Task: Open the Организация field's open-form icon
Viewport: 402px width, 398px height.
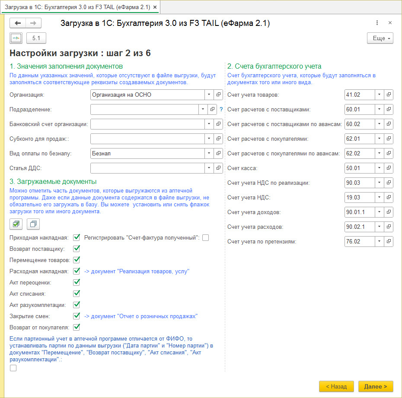Action: point(218,95)
